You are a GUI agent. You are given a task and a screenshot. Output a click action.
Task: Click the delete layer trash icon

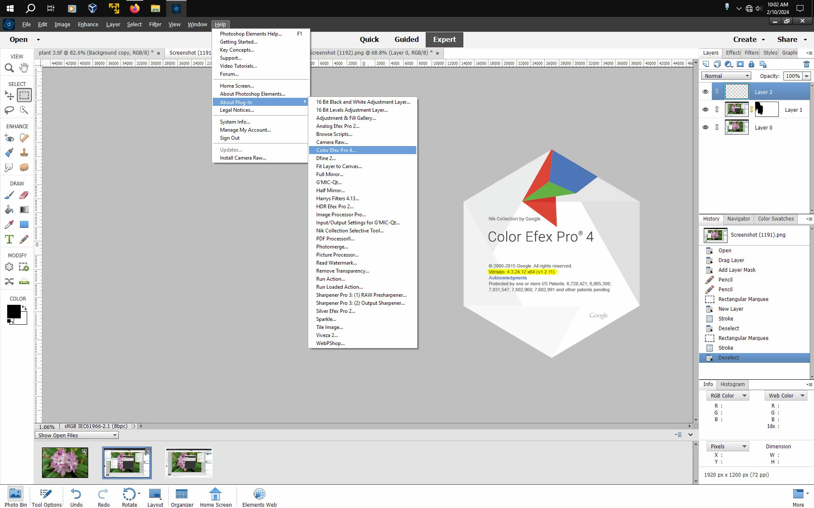pos(806,64)
